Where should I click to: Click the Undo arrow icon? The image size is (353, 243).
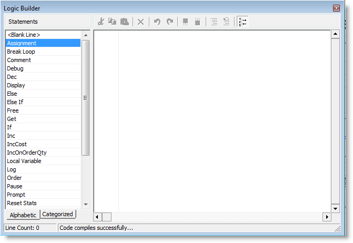157,22
